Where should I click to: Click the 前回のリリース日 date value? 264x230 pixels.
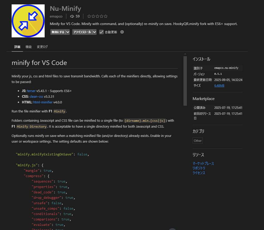(228, 113)
